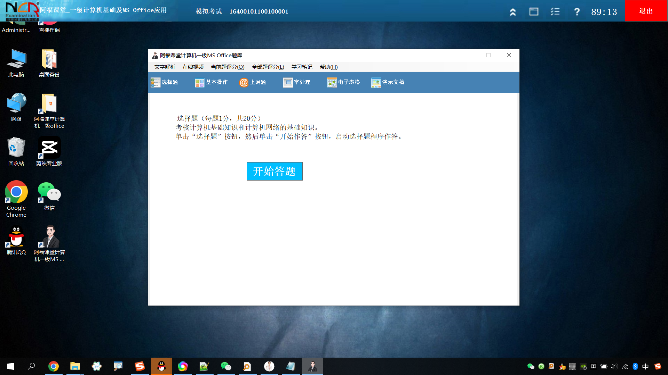
Task: Select the 电子表格 spreadsheet icon
Action: (x=344, y=82)
